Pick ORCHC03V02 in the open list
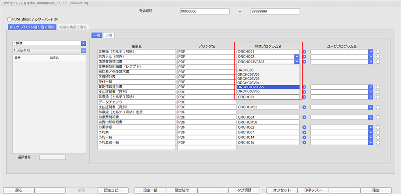The width and height of the screenshot is (401, 194). (x=267, y=75)
